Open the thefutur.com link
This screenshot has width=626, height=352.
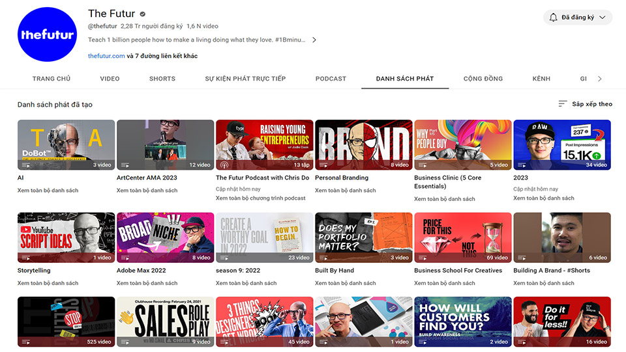[106, 56]
